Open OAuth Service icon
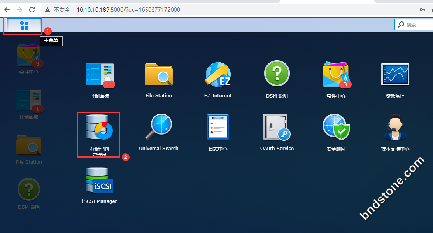The image size is (433, 233). tap(277, 127)
